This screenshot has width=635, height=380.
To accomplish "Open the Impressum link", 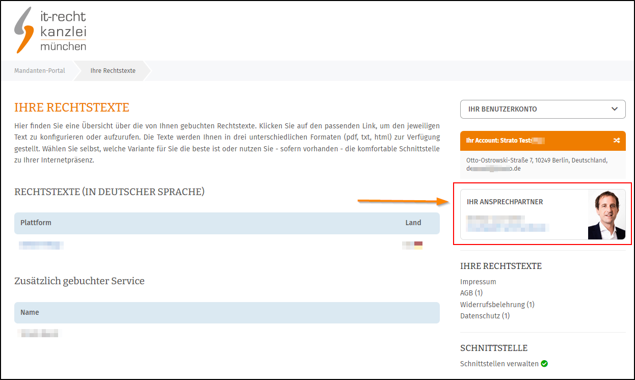I will click(x=478, y=281).
